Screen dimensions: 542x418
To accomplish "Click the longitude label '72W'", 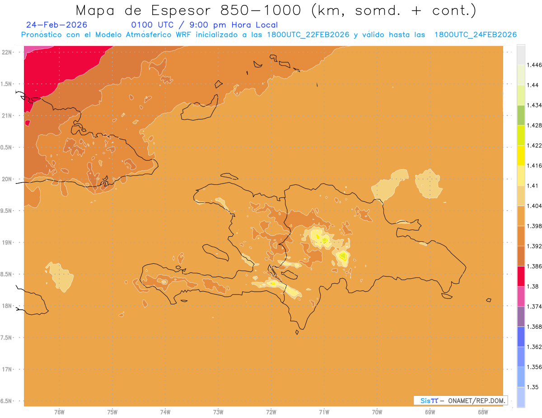I will coord(271,412).
